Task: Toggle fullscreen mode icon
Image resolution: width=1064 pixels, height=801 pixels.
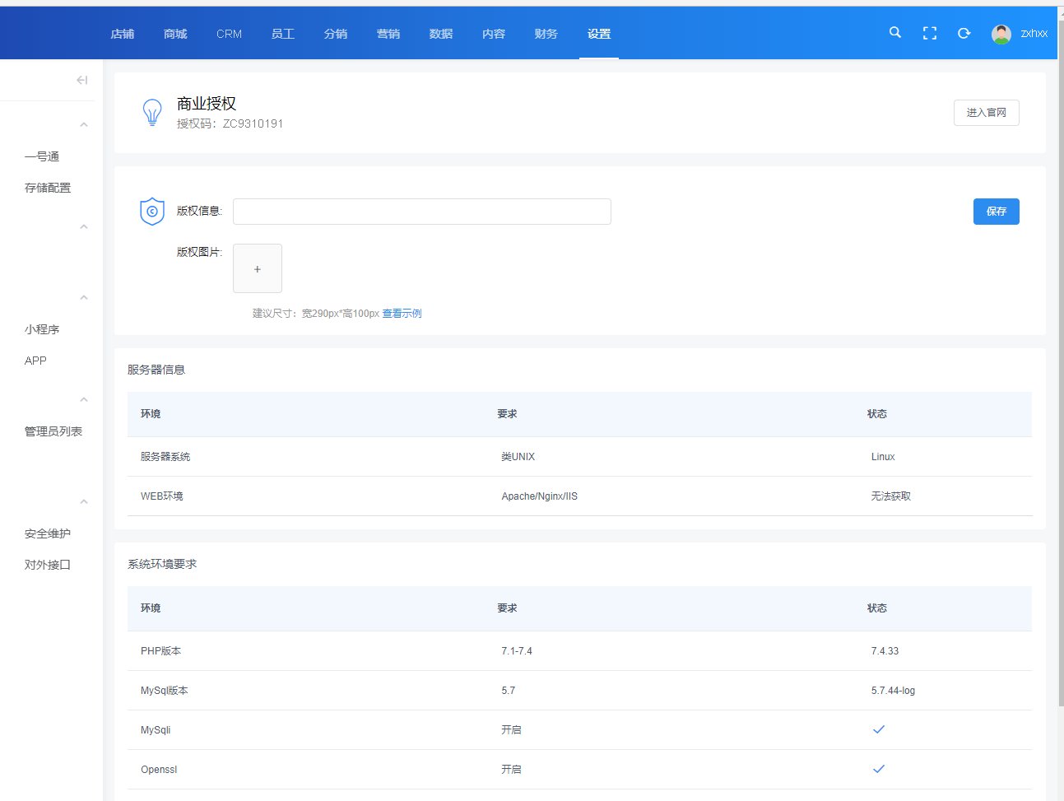Action: pyautogui.click(x=930, y=33)
